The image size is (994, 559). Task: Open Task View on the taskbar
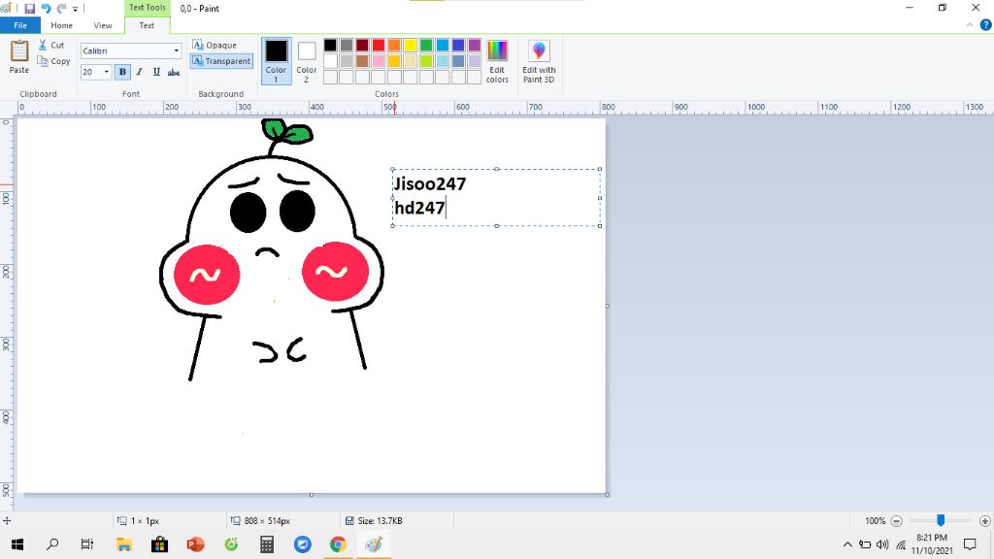[x=86, y=544]
